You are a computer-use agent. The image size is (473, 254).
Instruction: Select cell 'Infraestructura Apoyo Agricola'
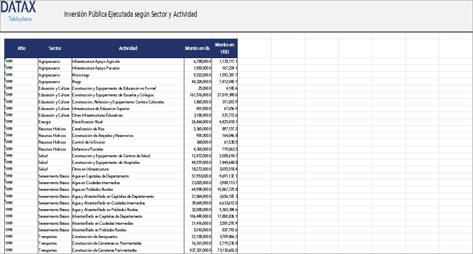tap(128, 61)
